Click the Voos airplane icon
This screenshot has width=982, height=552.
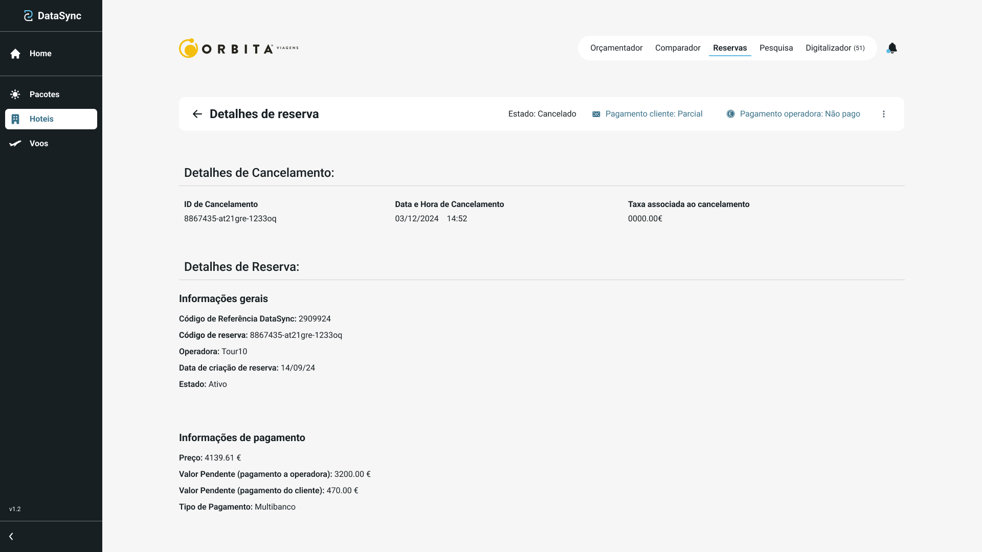[15, 144]
